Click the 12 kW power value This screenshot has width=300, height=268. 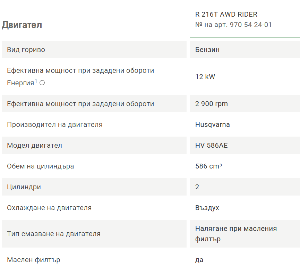pos(205,77)
